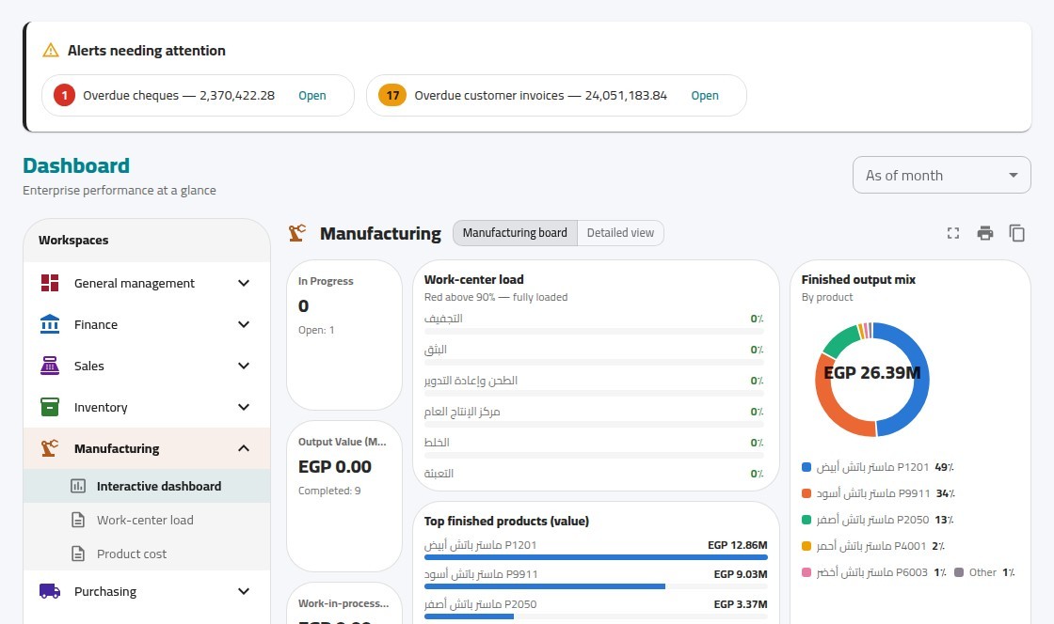Viewport: 1054px width, 624px height.
Task: Click the Finance bank building icon
Action: click(50, 324)
